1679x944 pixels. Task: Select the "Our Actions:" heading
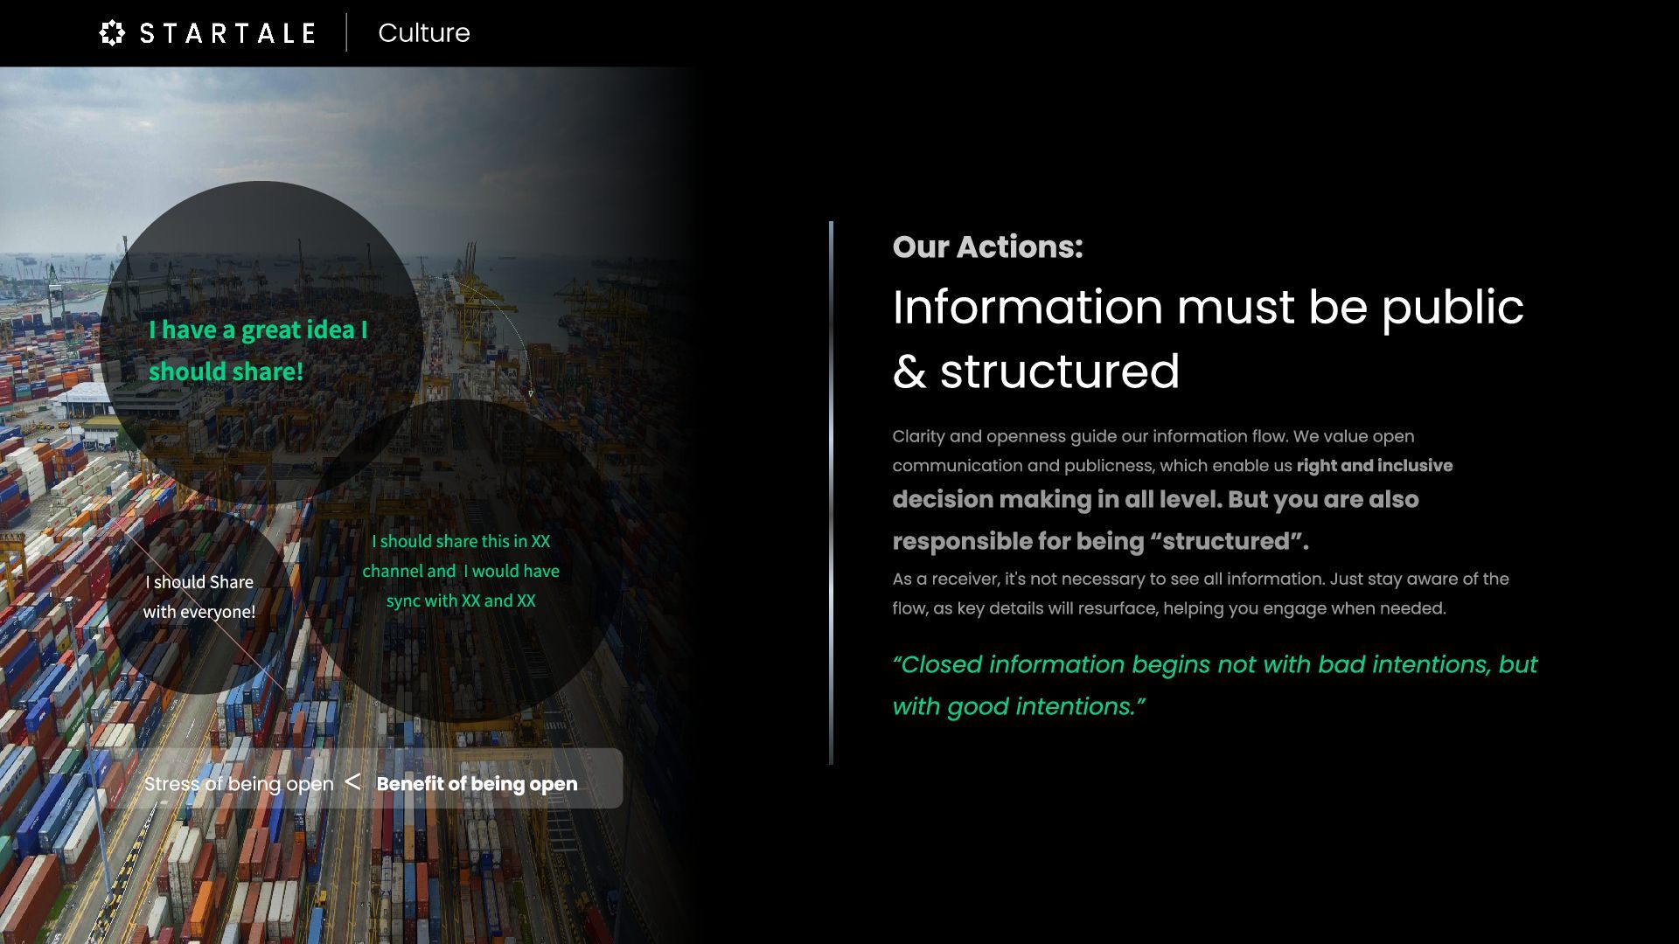[x=987, y=246]
